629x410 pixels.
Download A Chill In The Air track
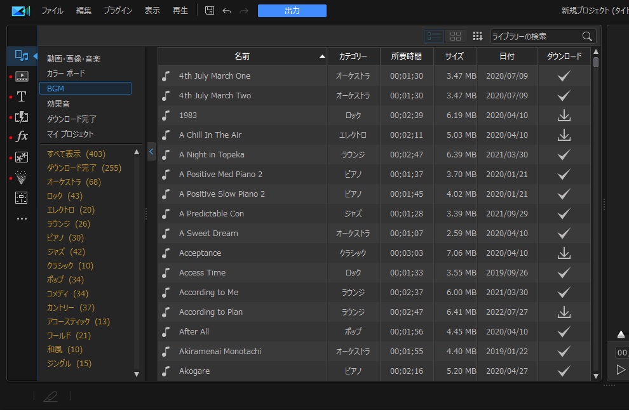click(x=564, y=135)
